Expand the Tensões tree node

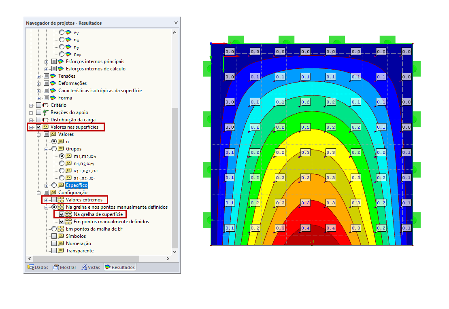[x=38, y=76]
